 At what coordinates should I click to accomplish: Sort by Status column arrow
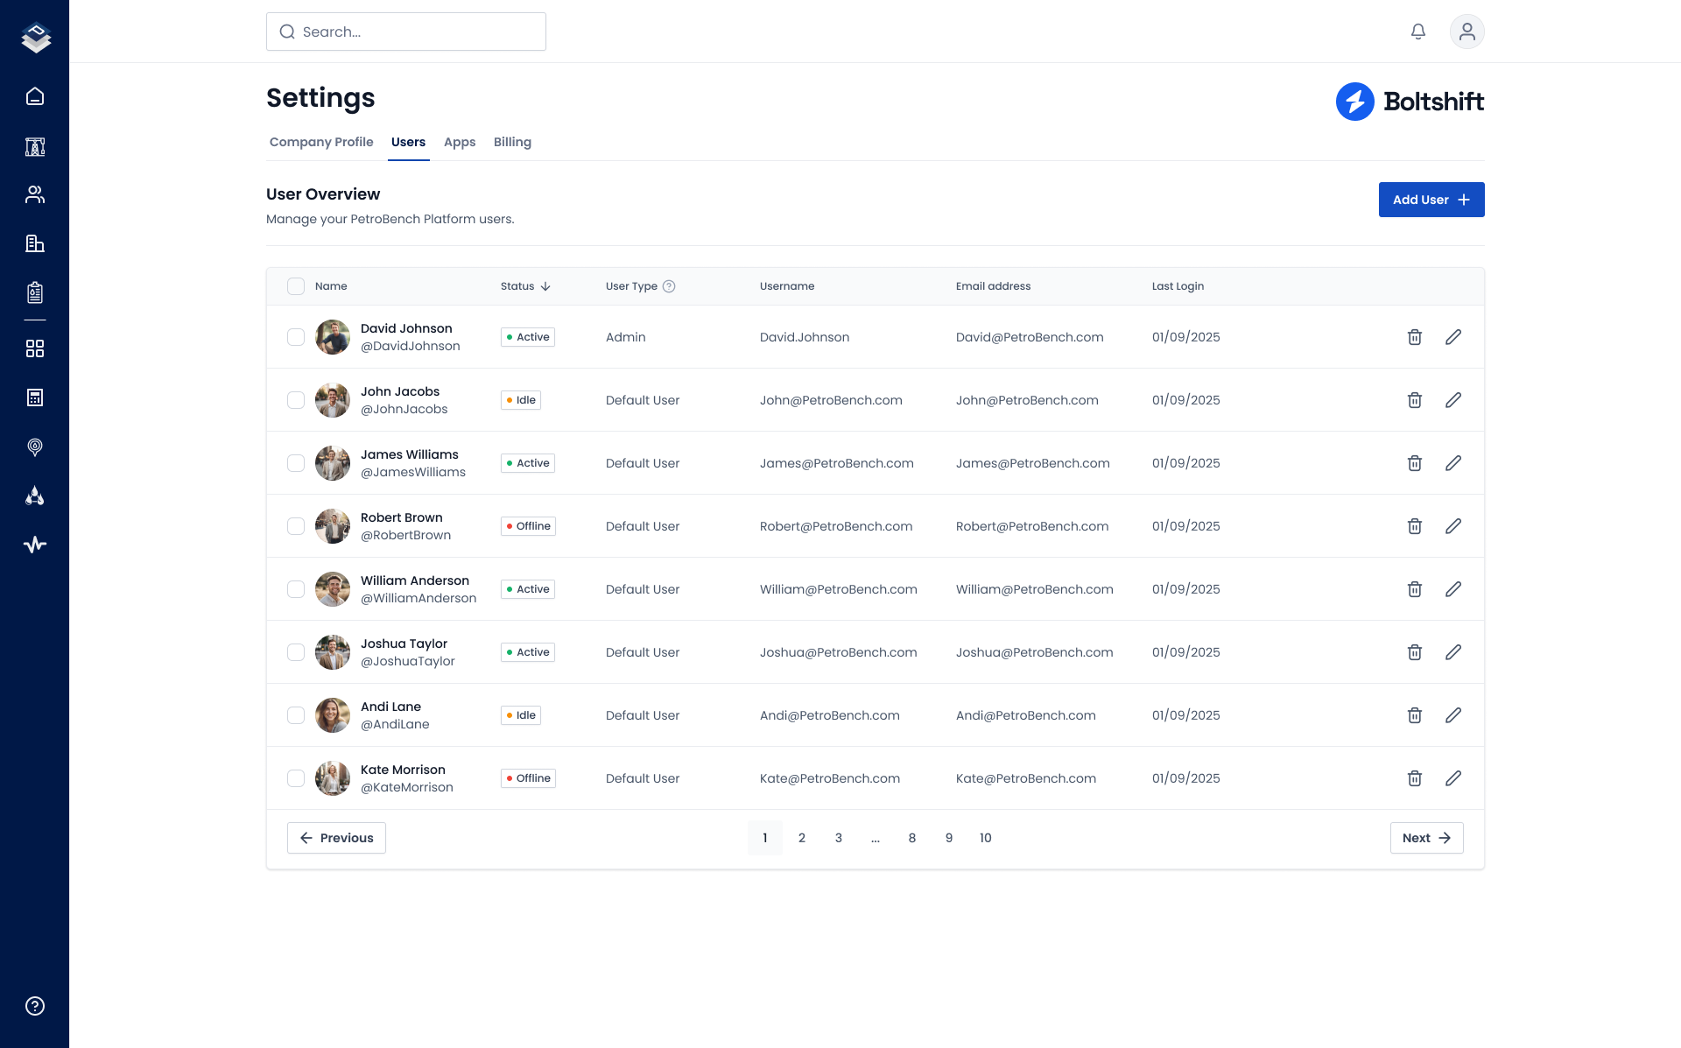(x=545, y=286)
